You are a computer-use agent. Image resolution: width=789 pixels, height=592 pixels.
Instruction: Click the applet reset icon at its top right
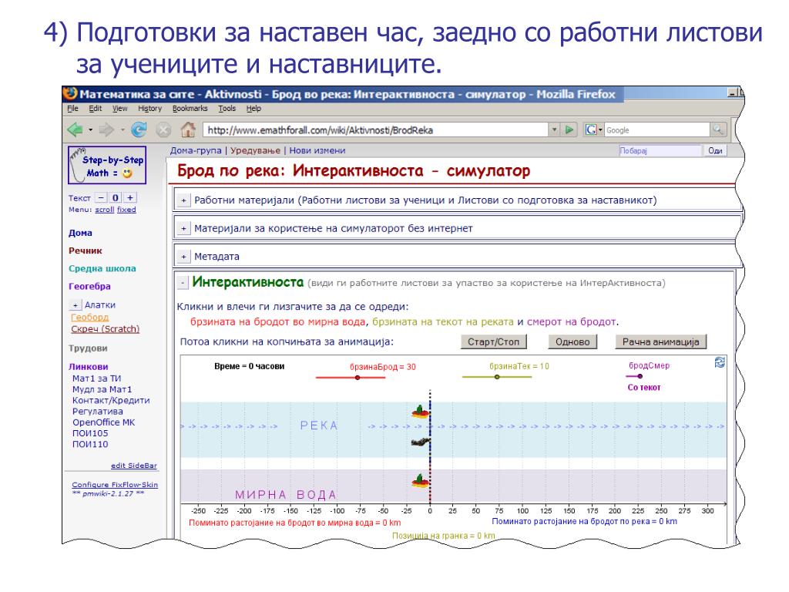pos(720,362)
